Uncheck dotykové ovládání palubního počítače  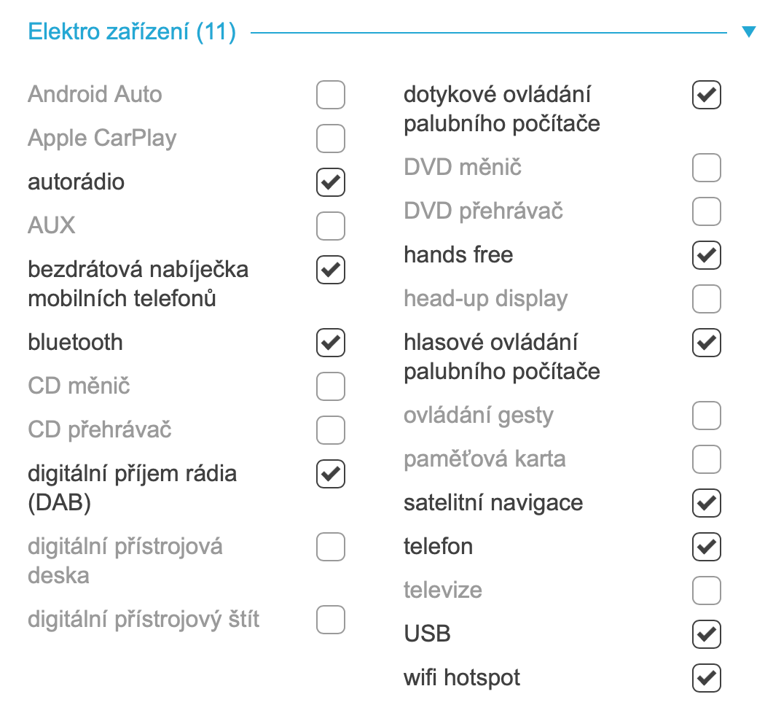click(x=707, y=95)
